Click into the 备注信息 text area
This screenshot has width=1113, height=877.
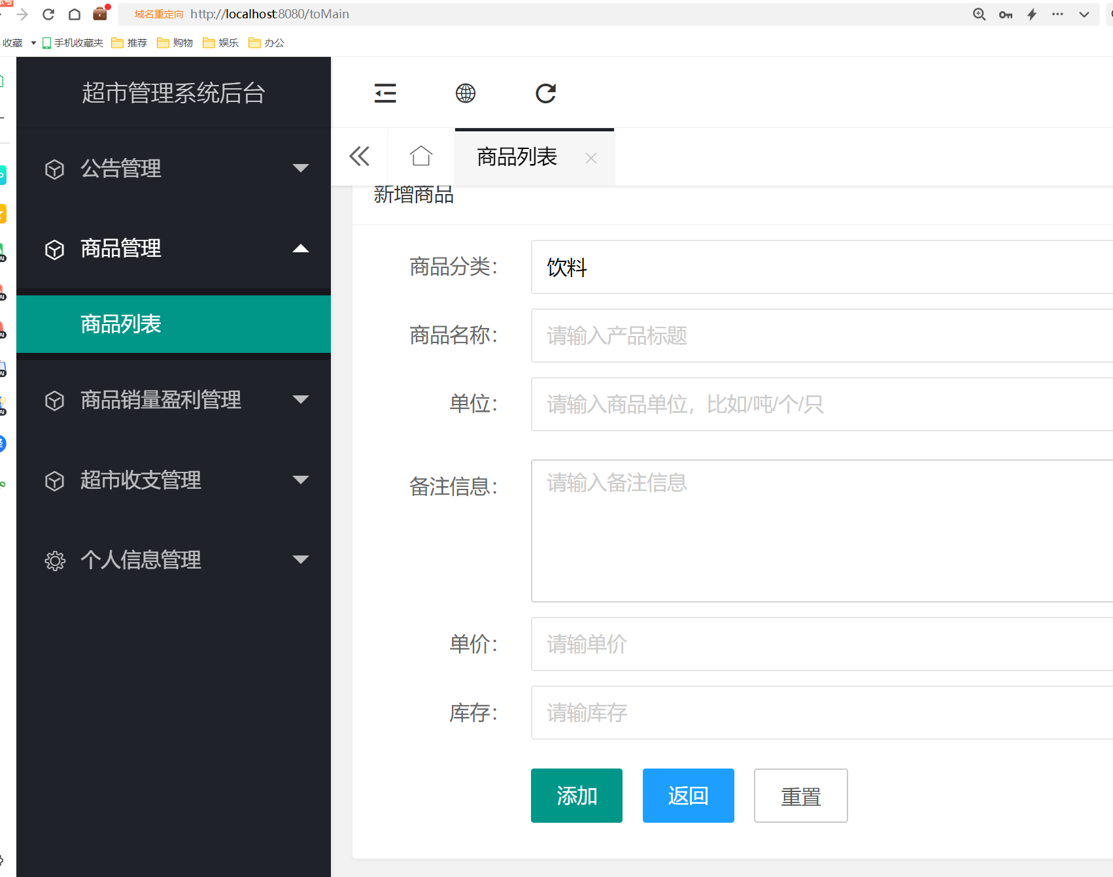click(822, 531)
